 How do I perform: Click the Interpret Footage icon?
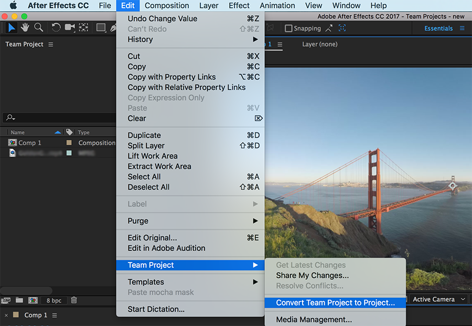(6, 300)
